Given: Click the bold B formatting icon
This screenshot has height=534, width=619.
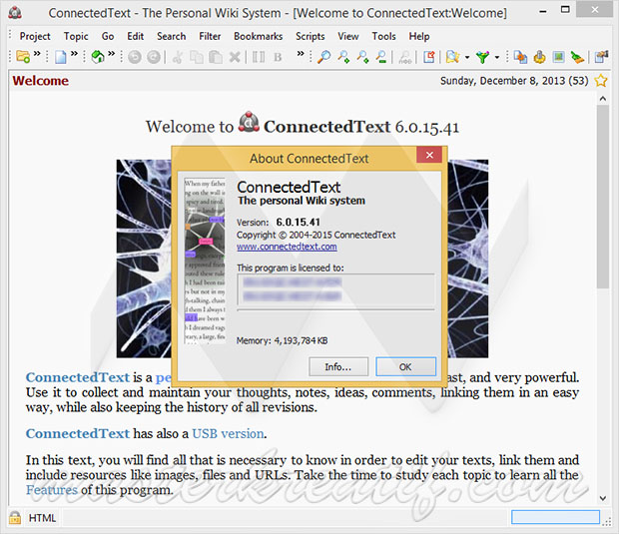Looking at the screenshot, I should coord(278,57).
